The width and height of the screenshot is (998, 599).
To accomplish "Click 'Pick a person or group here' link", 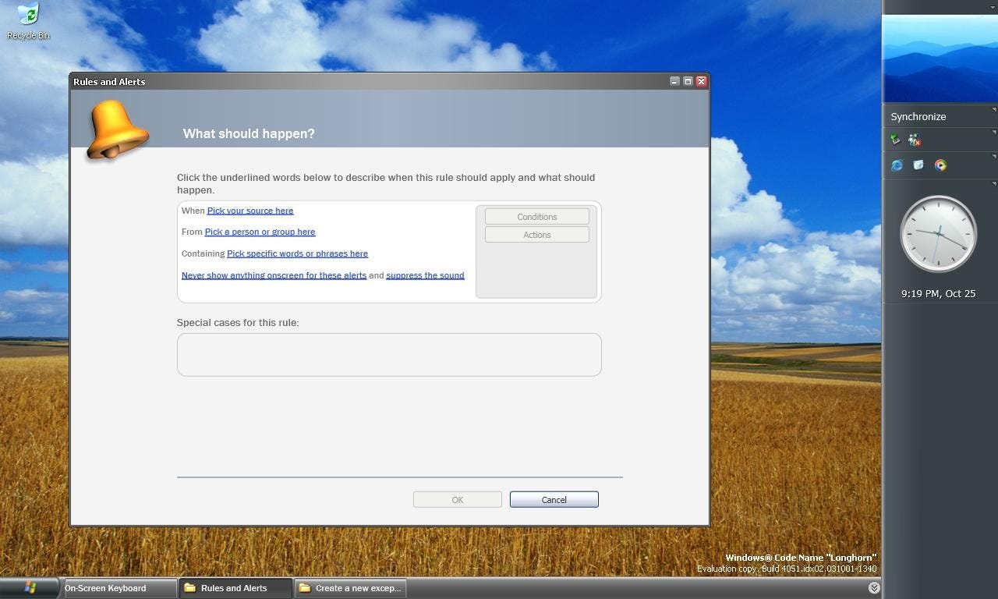I will point(260,232).
